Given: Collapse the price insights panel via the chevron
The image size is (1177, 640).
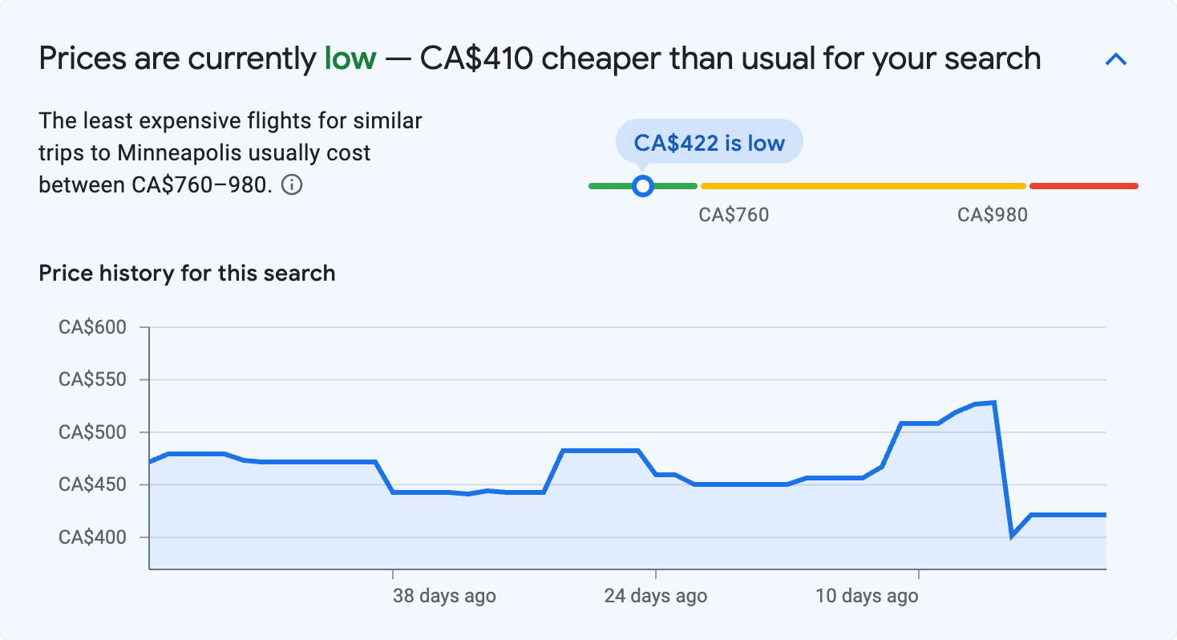Looking at the screenshot, I should [1116, 59].
